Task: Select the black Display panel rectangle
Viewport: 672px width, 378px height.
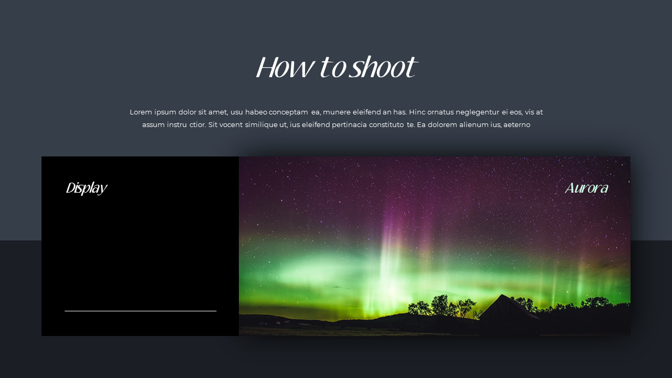Action: [140, 246]
